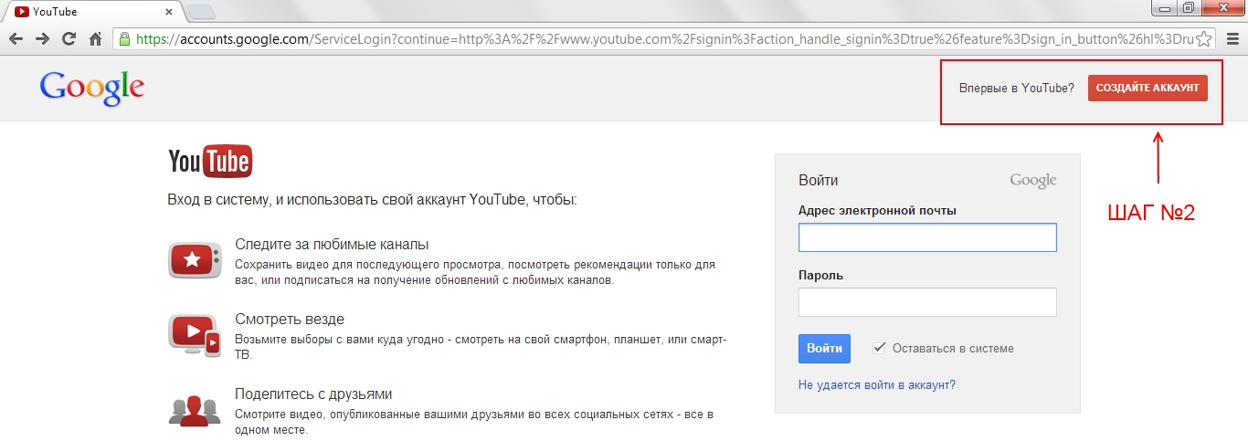Click the watch-anywhere devices icon
1248x441 pixels.
(x=195, y=335)
